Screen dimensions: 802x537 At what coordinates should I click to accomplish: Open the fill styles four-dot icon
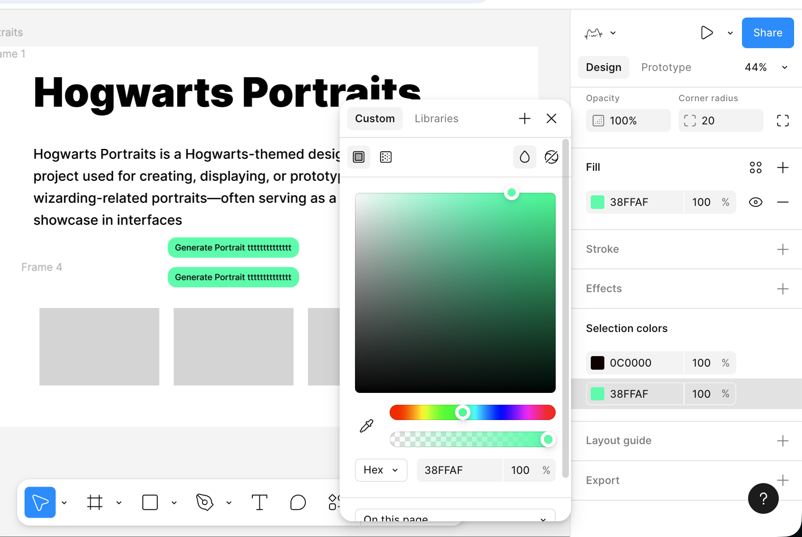(x=756, y=167)
